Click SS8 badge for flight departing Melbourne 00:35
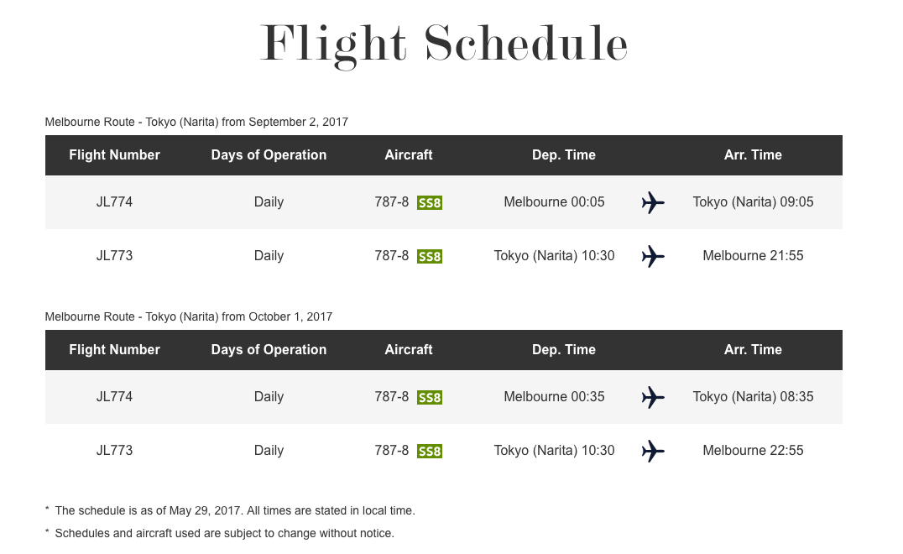This screenshot has height=554, width=903. tap(430, 397)
